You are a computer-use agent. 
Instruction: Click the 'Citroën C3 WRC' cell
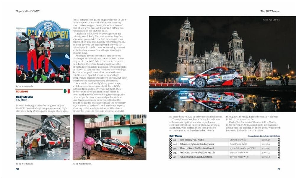point(238,140)
